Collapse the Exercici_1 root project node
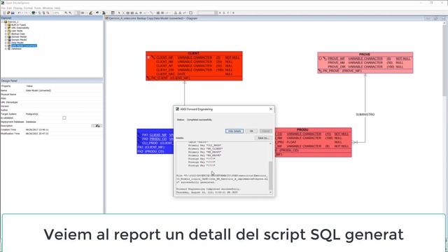This screenshot has height=252, width=448. [2, 22]
